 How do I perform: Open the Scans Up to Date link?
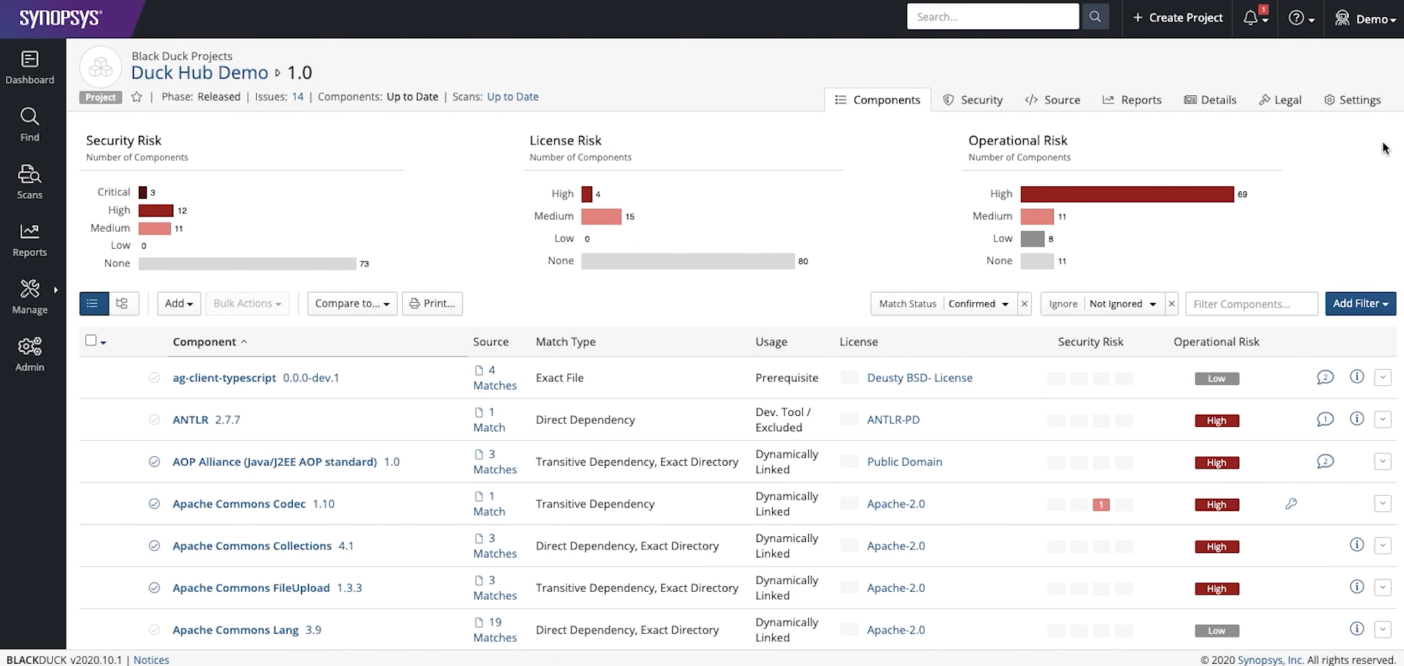coord(512,97)
